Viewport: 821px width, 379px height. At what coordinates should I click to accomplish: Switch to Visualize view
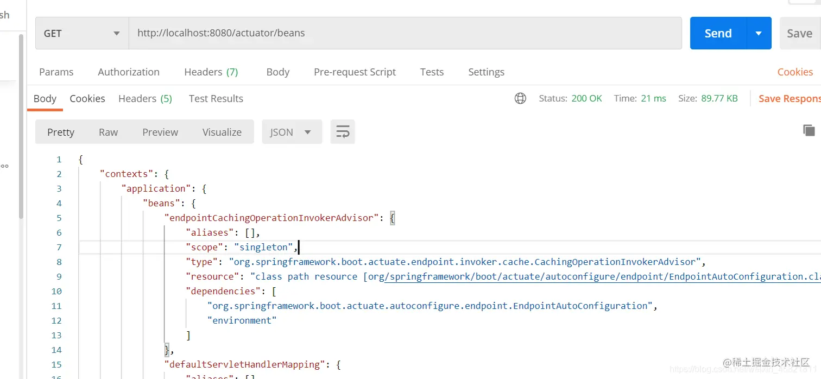tap(222, 132)
